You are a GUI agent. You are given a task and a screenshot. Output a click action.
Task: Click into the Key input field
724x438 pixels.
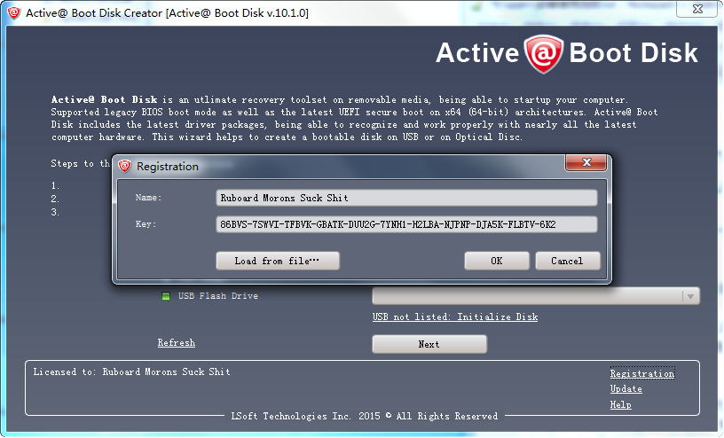(x=406, y=224)
